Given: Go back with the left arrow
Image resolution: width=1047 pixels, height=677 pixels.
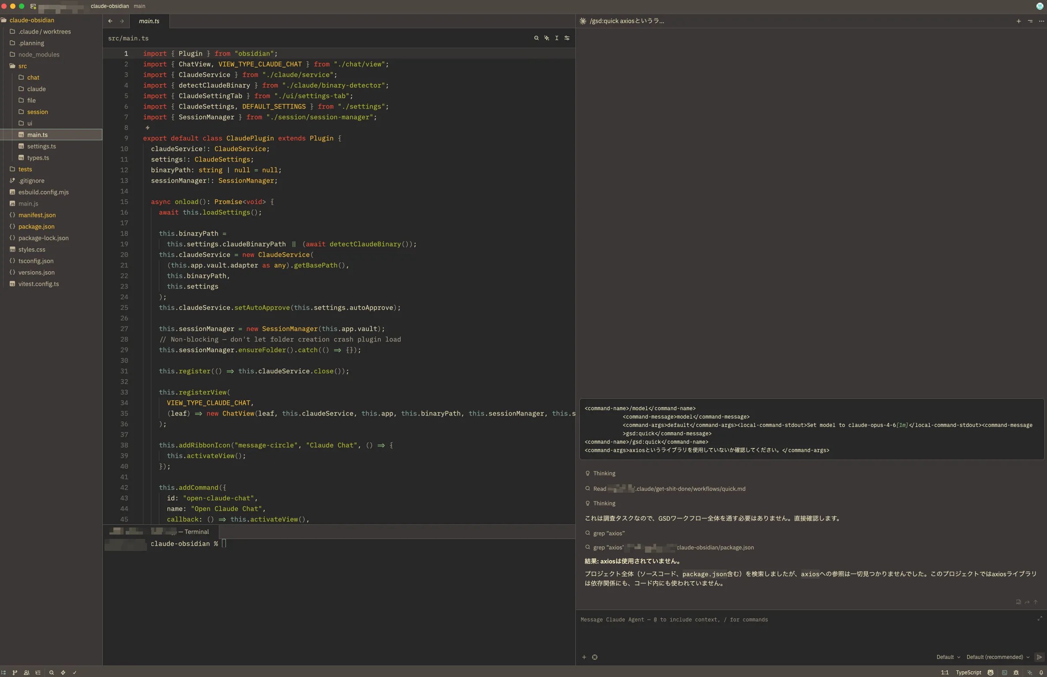Looking at the screenshot, I should pos(110,21).
